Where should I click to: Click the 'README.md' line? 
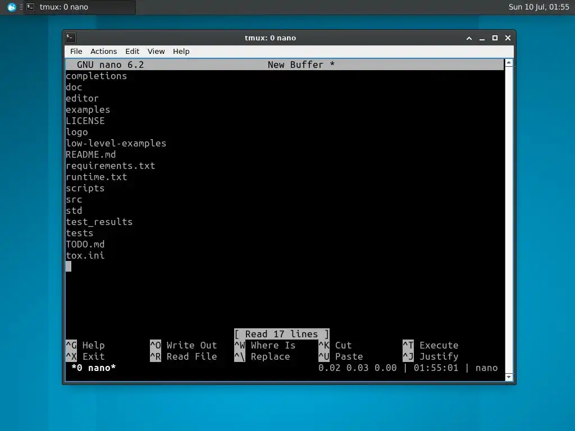[90, 155]
